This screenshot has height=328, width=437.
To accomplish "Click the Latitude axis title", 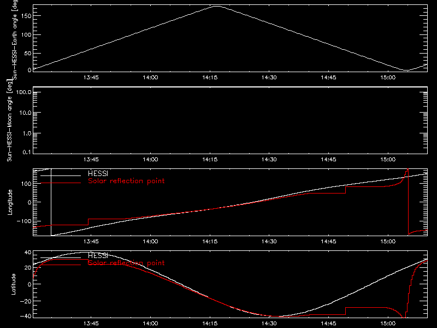I will (x=13, y=284).
